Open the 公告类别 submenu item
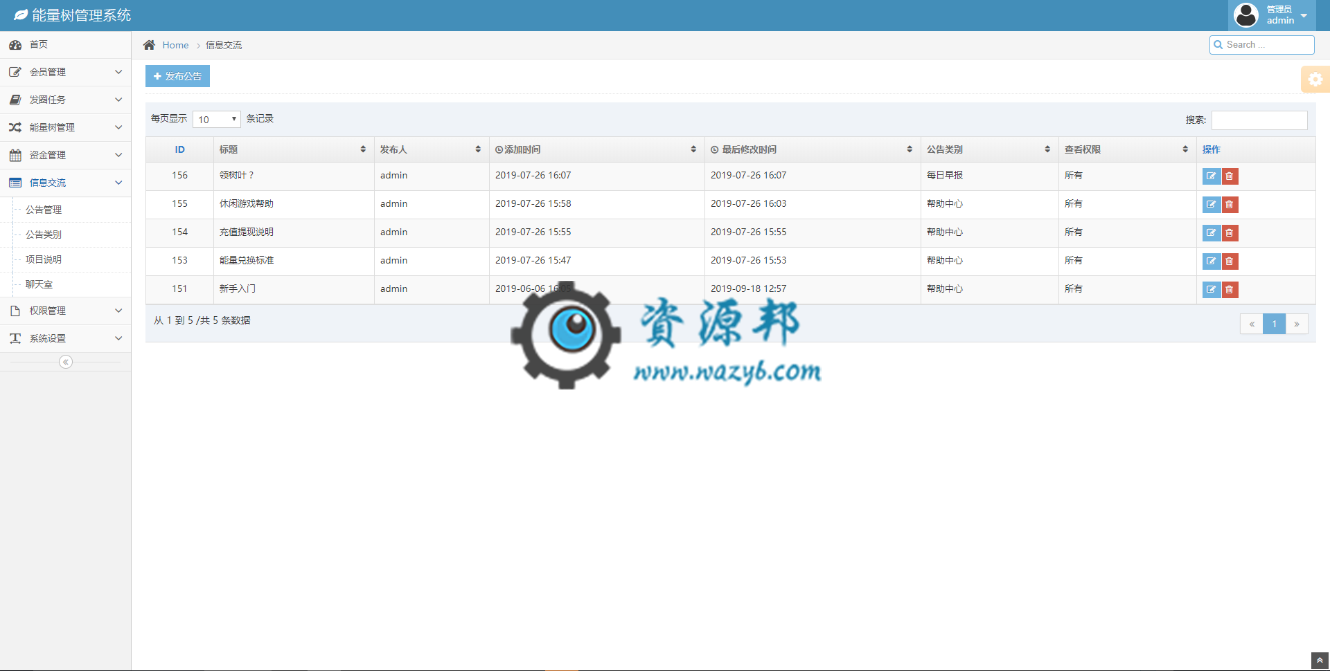The image size is (1330, 671). pyautogui.click(x=44, y=235)
